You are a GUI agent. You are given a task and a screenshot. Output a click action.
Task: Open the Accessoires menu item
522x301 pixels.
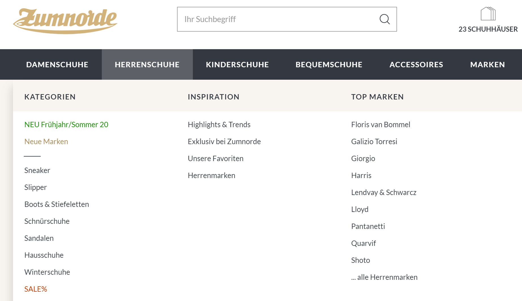click(416, 65)
